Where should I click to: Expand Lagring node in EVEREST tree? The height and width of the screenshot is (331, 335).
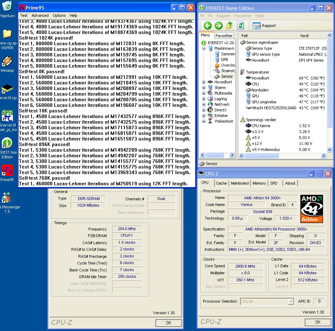click(204, 99)
